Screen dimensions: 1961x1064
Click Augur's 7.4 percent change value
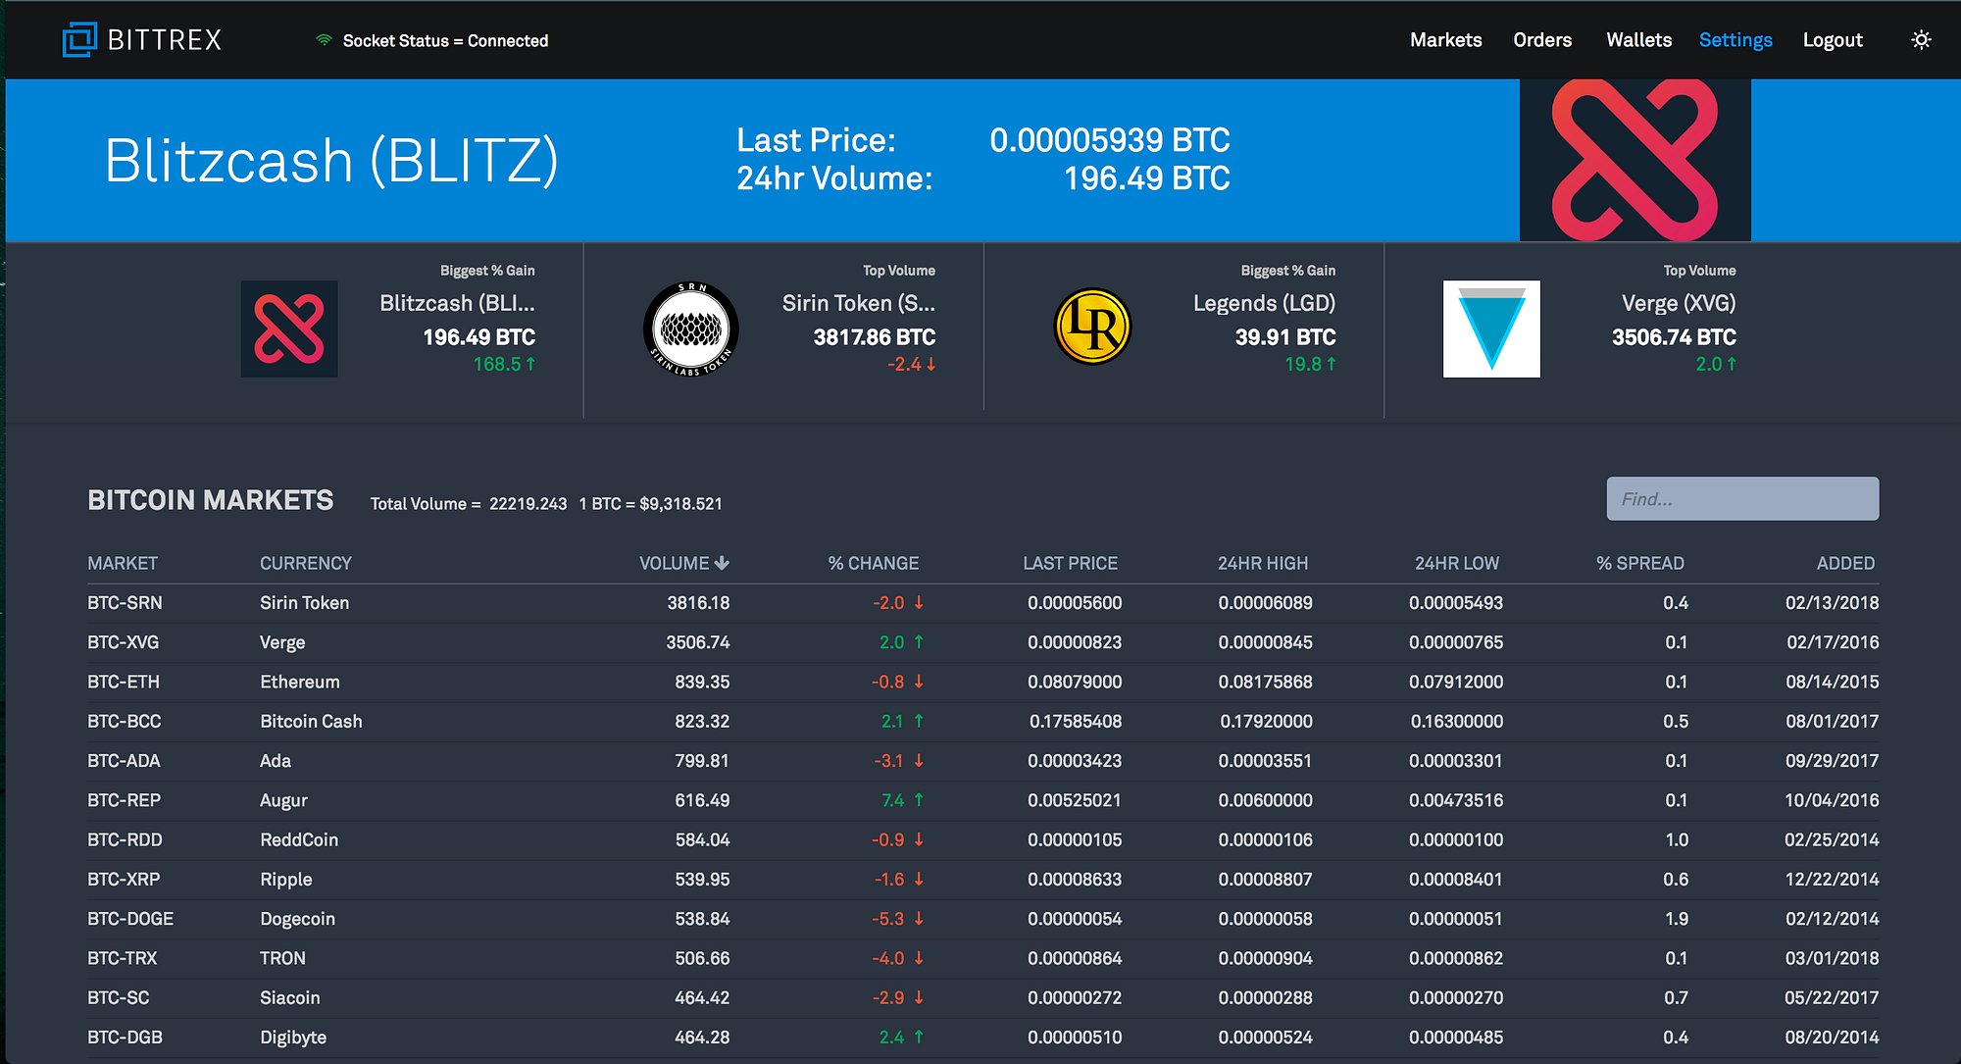tap(892, 800)
